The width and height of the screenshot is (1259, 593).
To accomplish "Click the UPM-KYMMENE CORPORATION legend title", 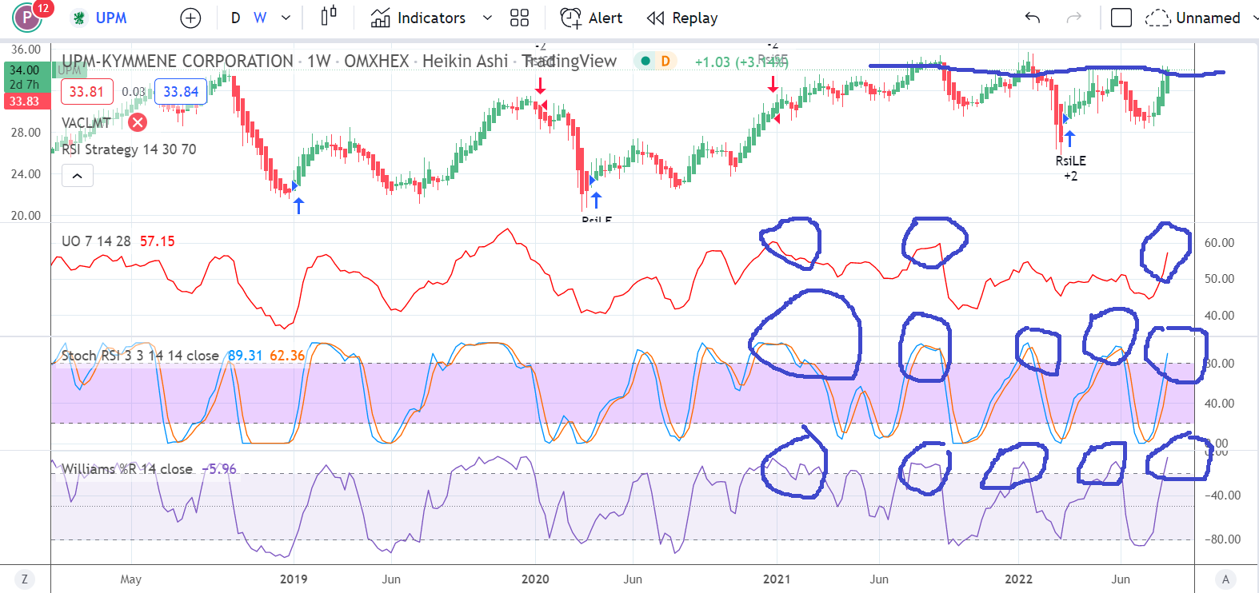I will (x=178, y=61).
